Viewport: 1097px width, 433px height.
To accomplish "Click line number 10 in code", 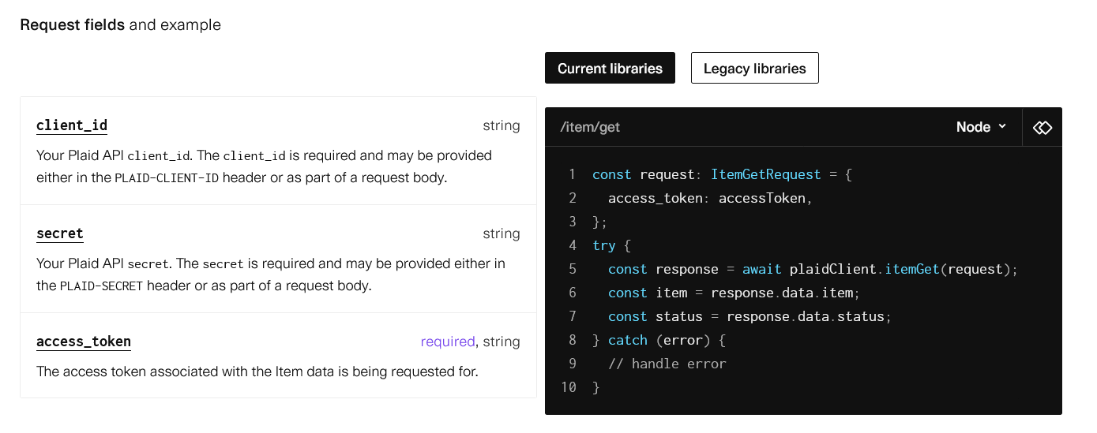I will tap(569, 387).
